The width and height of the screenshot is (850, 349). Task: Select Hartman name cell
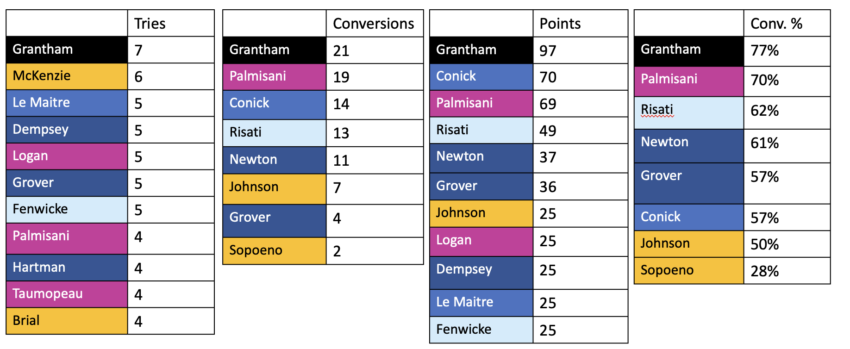tap(67, 268)
